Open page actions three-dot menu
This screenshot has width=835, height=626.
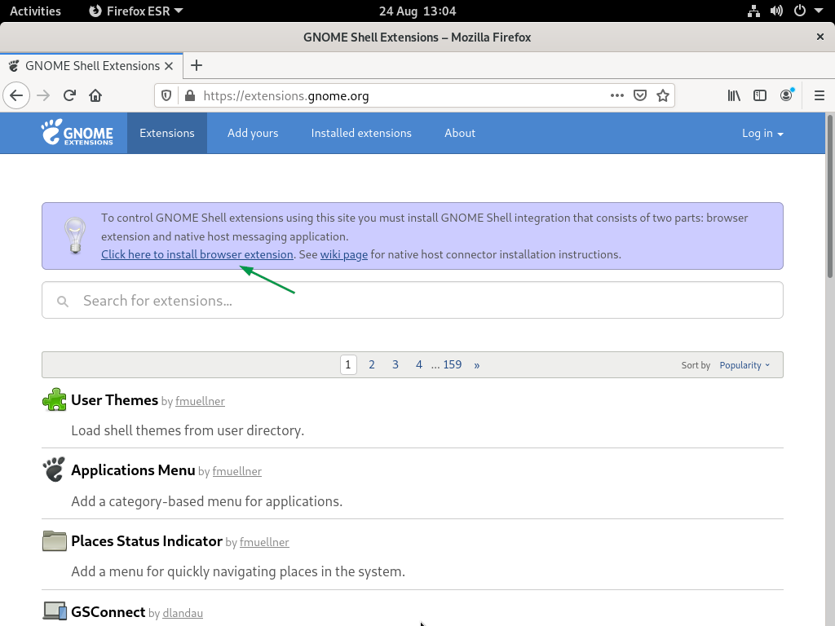click(616, 96)
